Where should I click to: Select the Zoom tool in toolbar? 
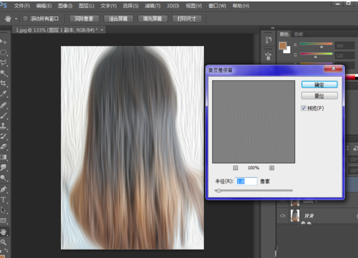tap(4, 242)
